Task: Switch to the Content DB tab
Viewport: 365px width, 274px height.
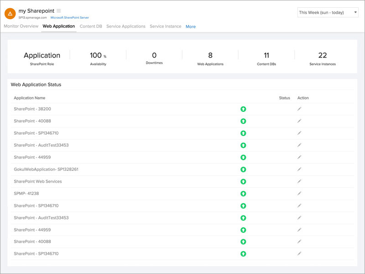Action: 89,26
